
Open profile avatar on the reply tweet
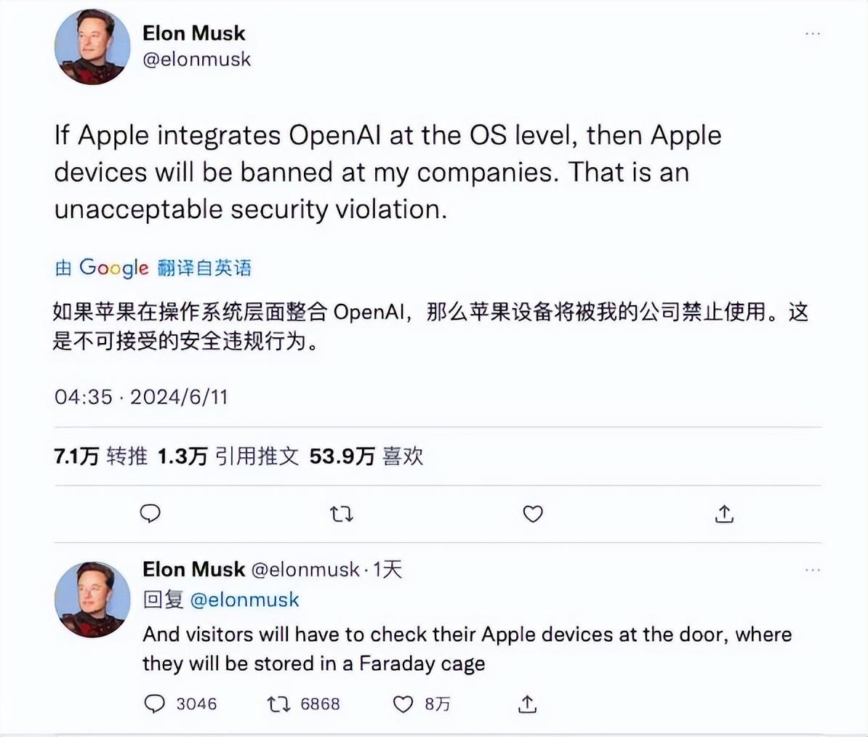(92, 599)
